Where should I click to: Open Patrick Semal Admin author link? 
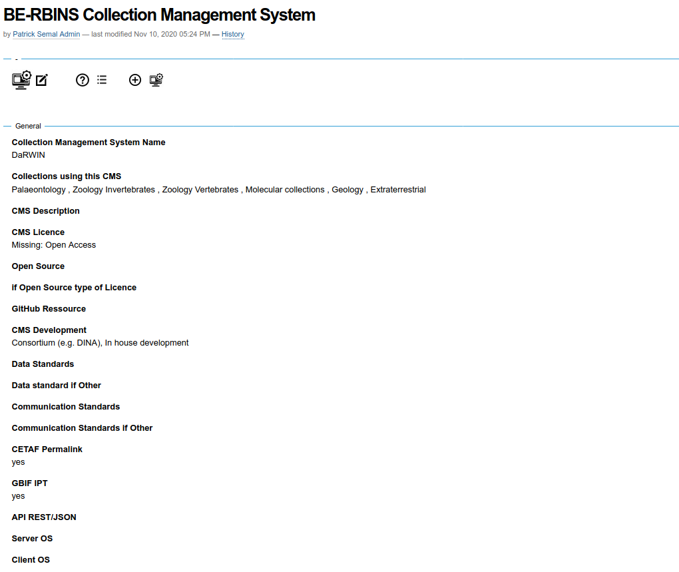click(x=47, y=34)
